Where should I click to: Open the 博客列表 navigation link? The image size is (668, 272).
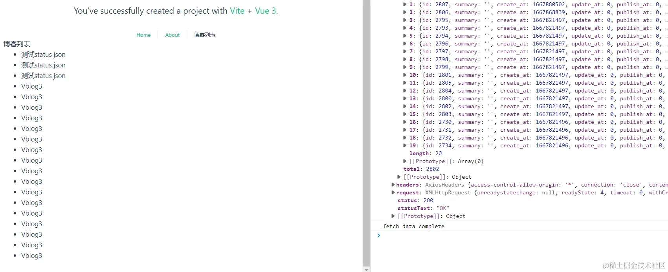coord(205,35)
